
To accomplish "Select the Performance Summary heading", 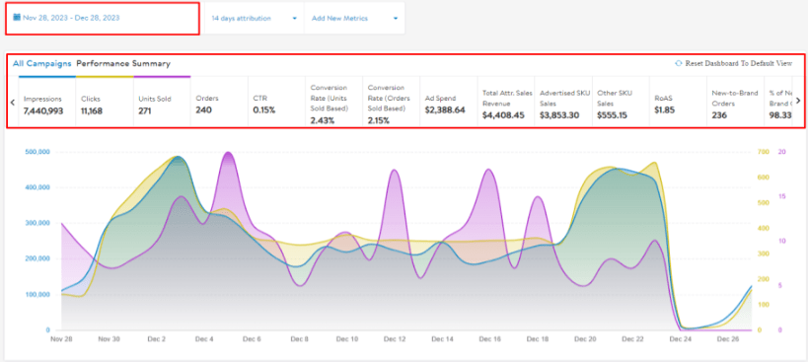I will [123, 64].
